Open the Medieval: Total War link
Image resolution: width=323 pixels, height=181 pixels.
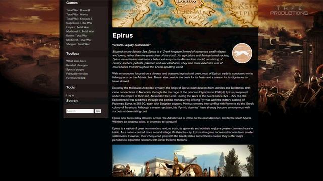click(x=79, y=40)
